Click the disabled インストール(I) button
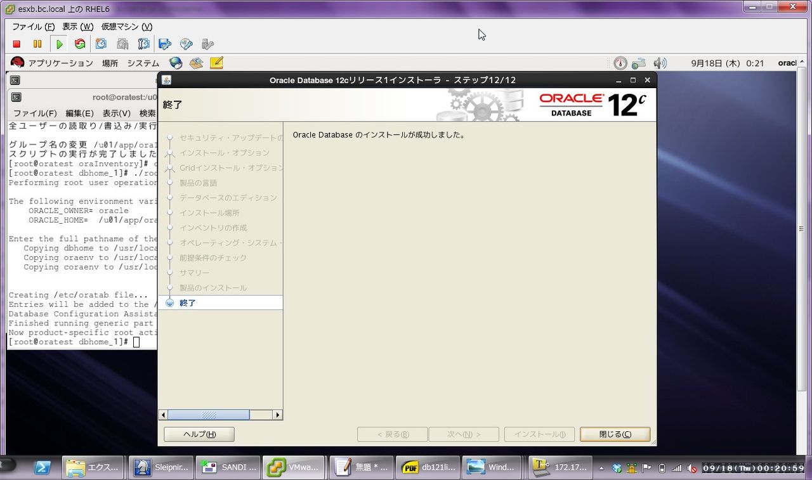Image resolution: width=812 pixels, height=480 pixels. click(539, 434)
